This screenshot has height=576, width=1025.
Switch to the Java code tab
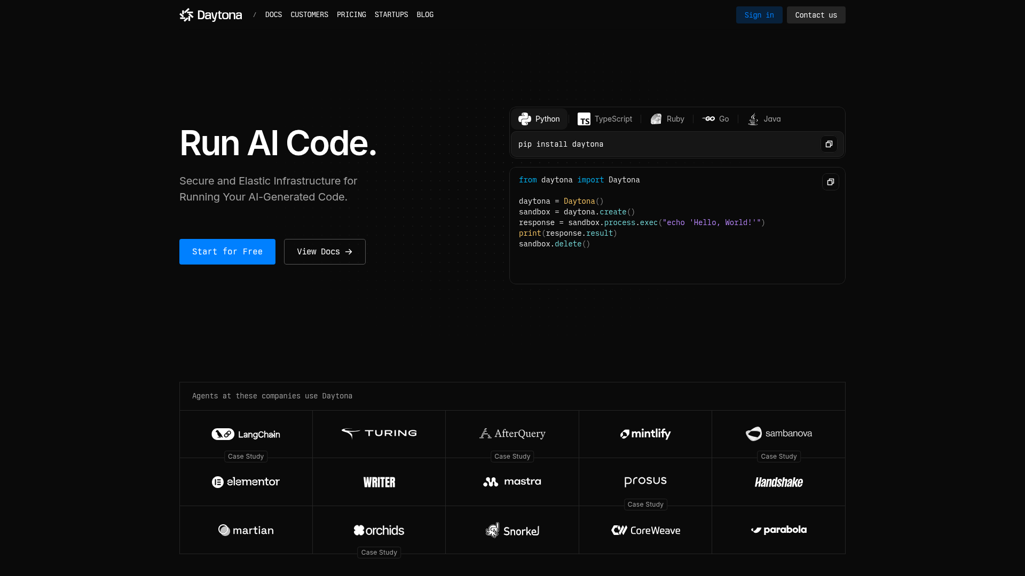click(x=764, y=119)
